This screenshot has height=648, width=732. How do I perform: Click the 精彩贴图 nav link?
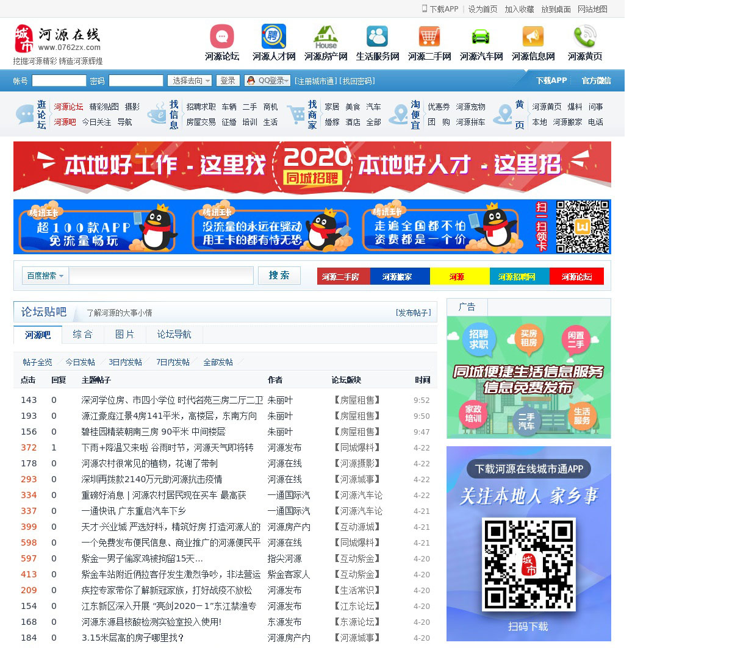pos(104,107)
